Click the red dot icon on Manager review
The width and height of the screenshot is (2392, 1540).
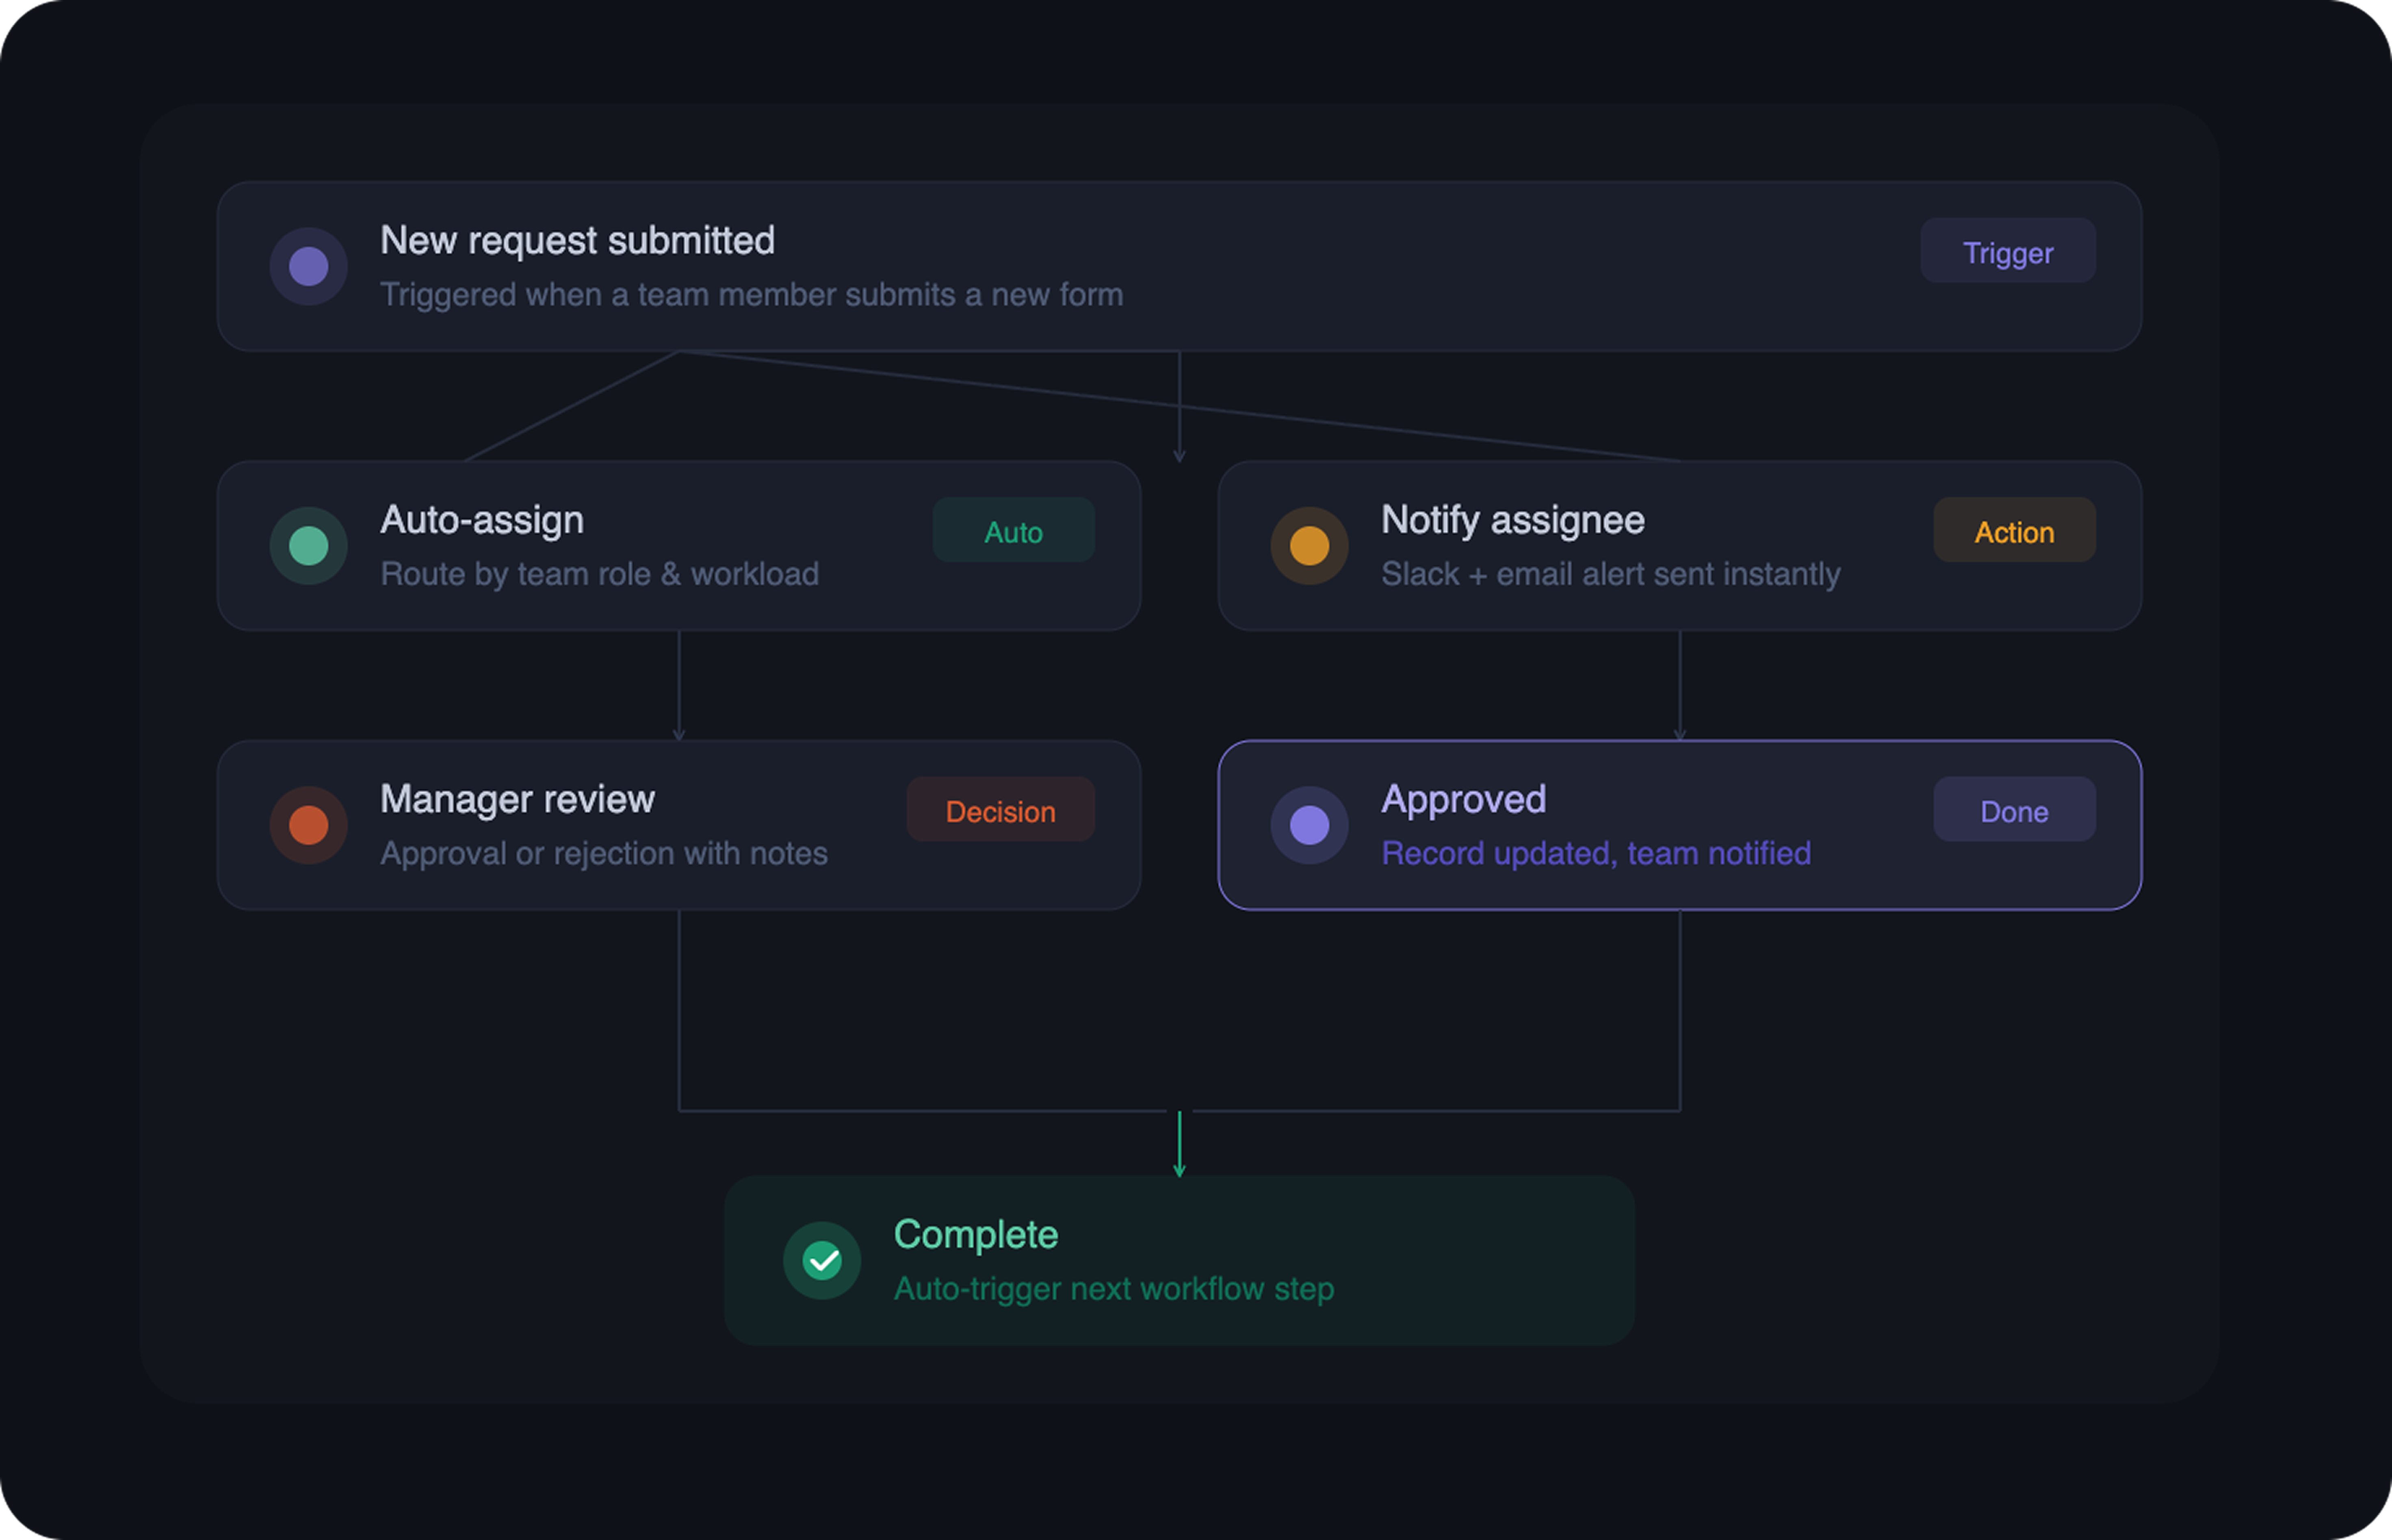click(x=309, y=825)
